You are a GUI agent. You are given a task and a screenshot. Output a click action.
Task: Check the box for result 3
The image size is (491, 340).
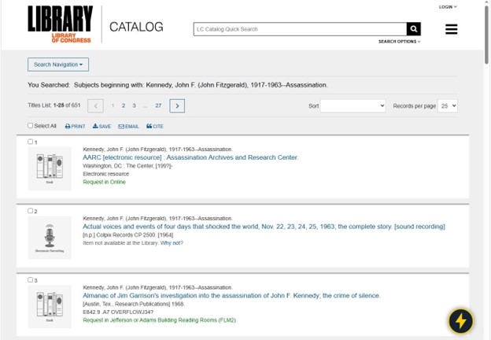point(31,279)
